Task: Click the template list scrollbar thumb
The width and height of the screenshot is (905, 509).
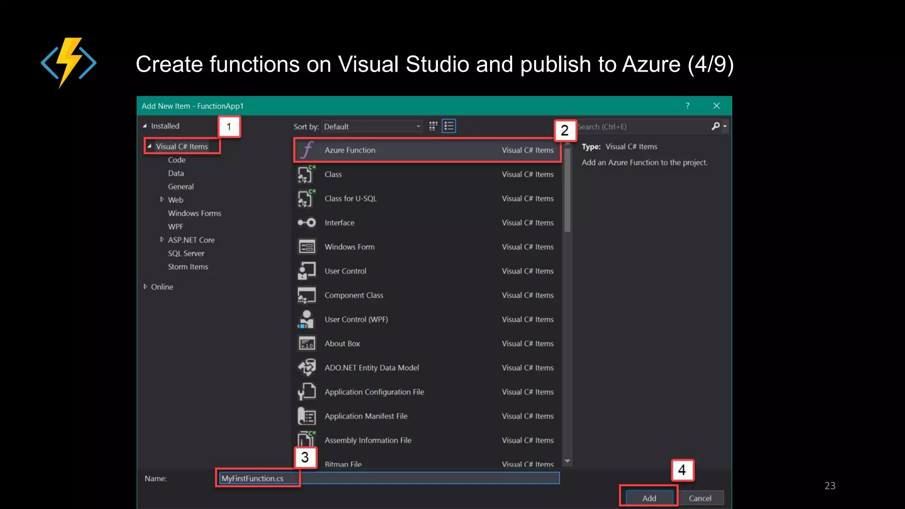Action: (x=567, y=189)
